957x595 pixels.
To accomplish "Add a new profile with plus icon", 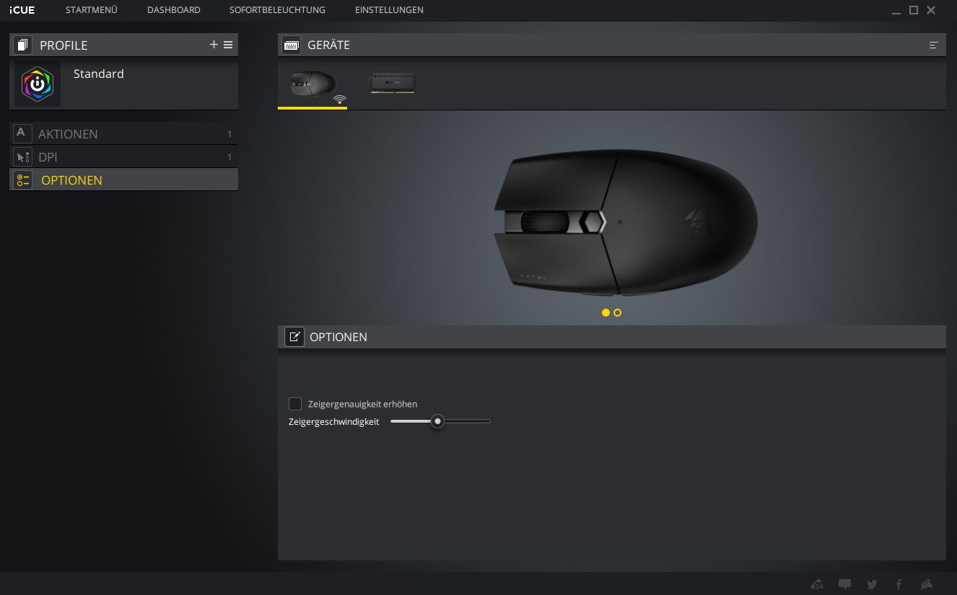I will pos(214,45).
